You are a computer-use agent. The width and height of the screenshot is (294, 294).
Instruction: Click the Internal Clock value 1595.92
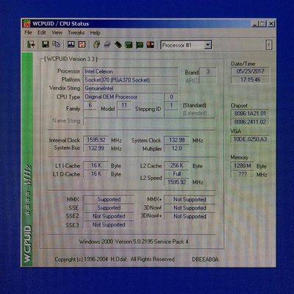click(96, 140)
